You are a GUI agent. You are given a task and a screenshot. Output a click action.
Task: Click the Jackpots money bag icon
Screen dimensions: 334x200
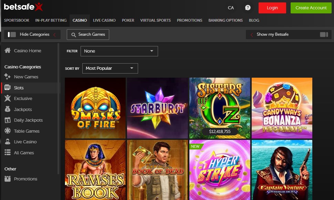tap(8, 109)
